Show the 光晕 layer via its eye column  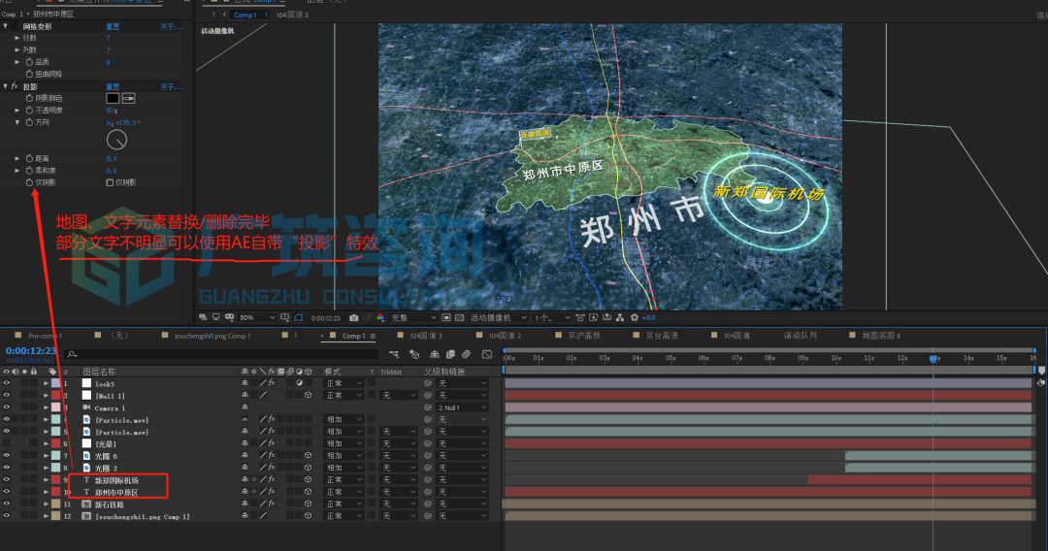[7, 443]
